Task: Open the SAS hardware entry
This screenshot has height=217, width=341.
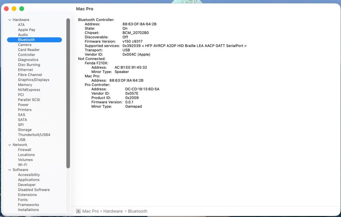Action: pyautogui.click(x=21, y=115)
